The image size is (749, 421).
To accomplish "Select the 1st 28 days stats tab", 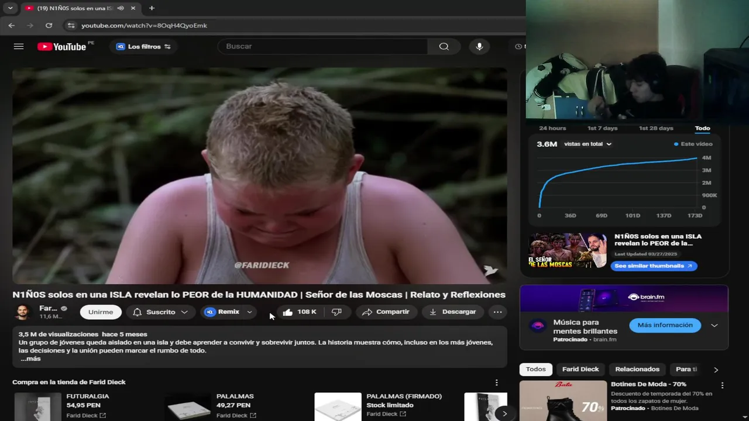I will pyautogui.click(x=656, y=128).
